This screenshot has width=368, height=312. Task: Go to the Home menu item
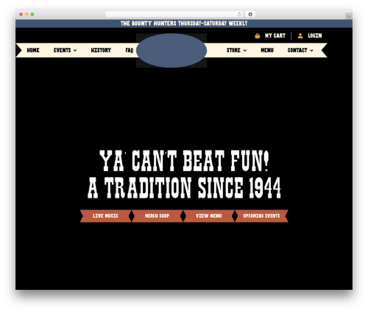click(x=33, y=50)
